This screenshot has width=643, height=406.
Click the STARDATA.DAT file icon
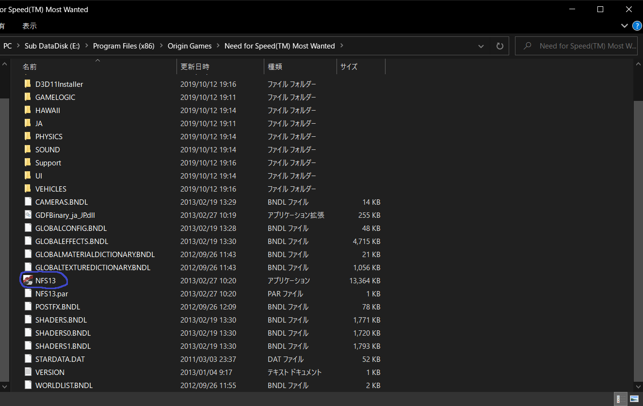pos(28,359)
